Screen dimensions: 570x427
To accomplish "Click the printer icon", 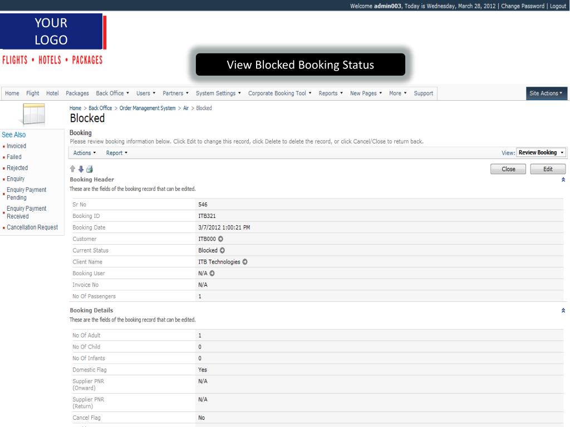I will coord(90,169).
